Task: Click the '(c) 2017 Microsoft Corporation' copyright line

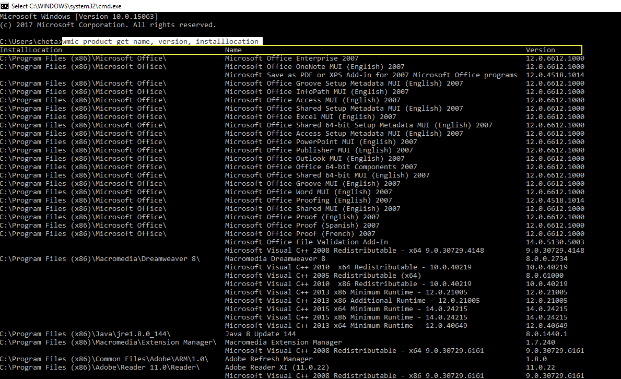Action: click(x=108, y=25)
